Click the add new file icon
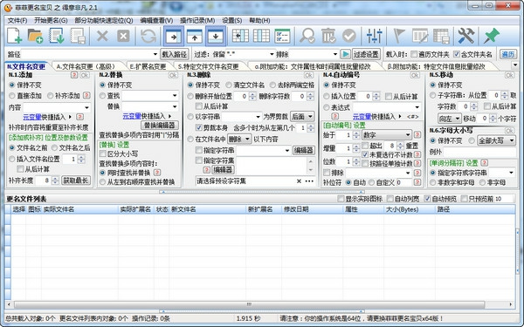 tap(15, 36)
